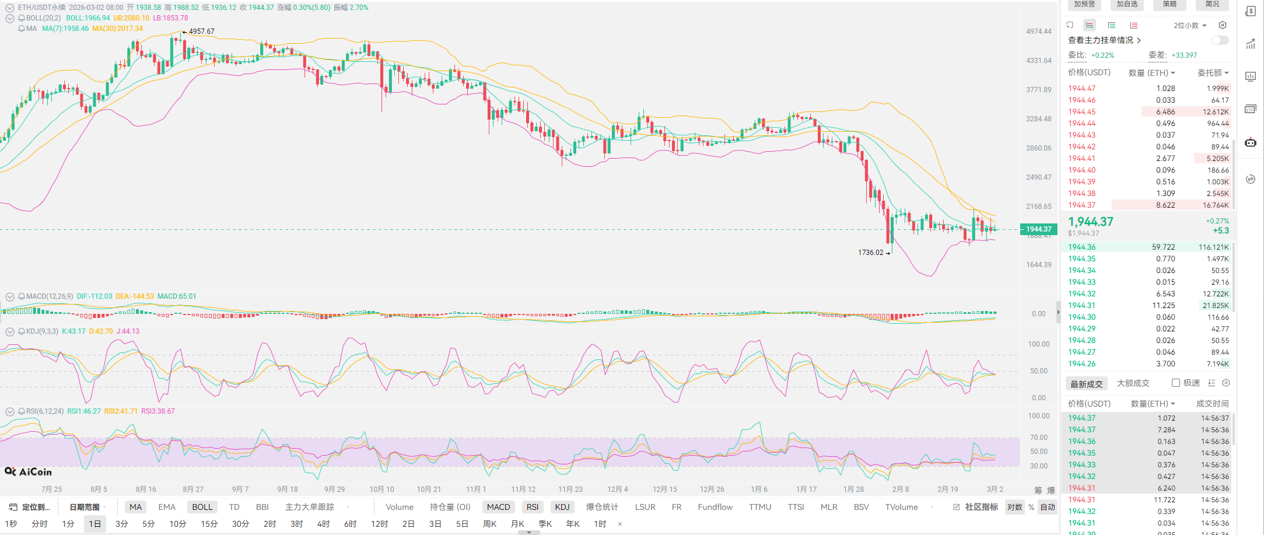Screen dimensions: 1264x535
Task: Click the 定位到 locate date control
Action: (30, 507)
